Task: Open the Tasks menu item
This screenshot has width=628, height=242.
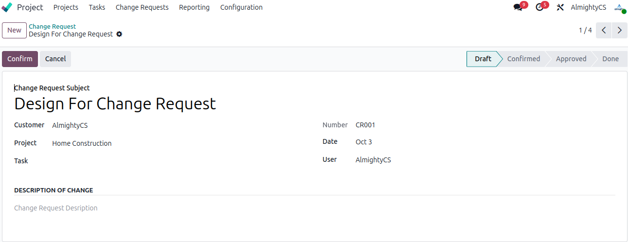Action: [x=97, y=7]
